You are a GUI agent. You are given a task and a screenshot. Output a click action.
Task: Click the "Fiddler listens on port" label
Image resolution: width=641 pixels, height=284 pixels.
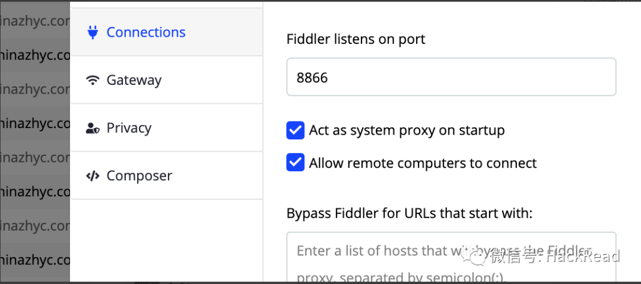(x=356, y=40)
